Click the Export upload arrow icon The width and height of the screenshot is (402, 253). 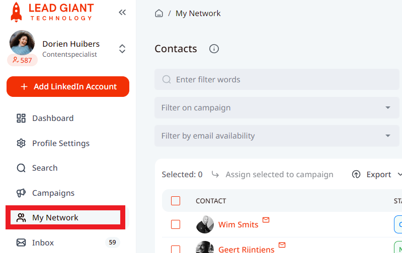[356, 175]
